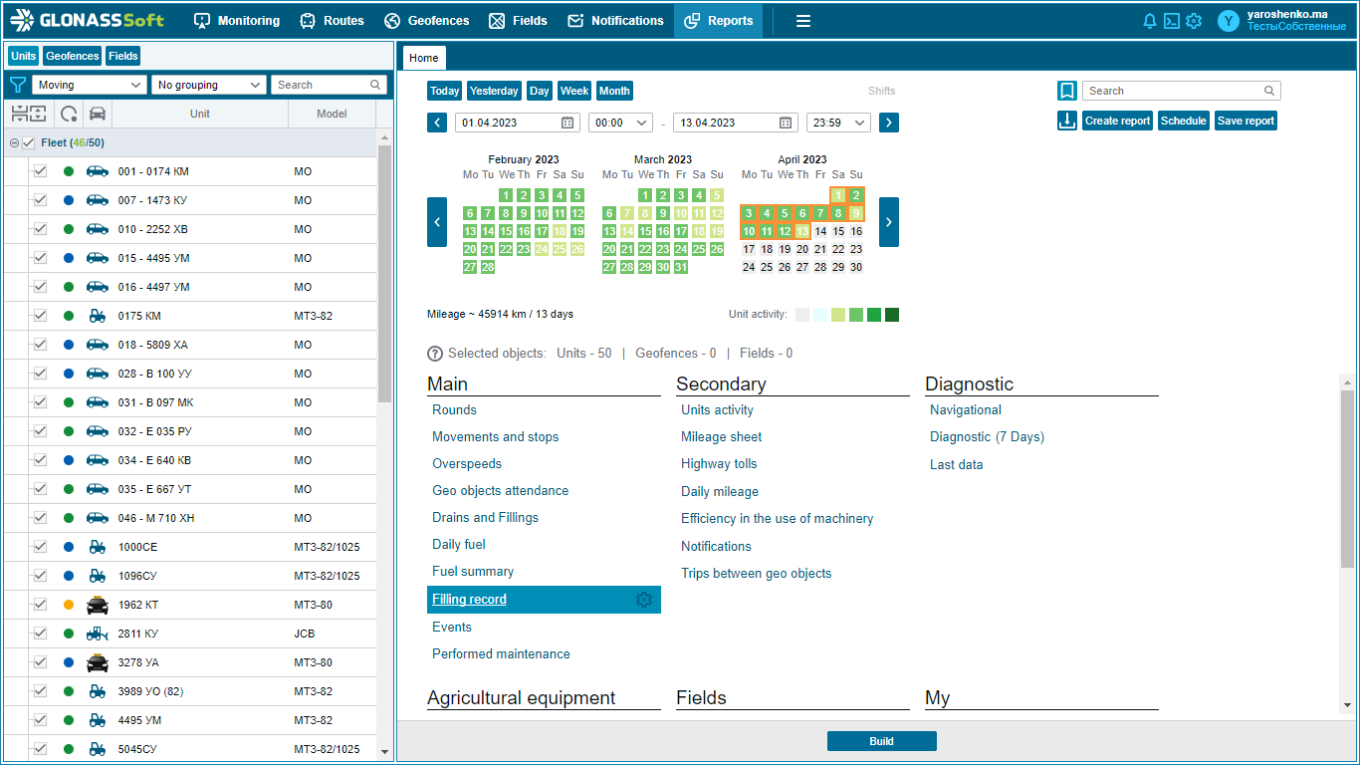Open the Monitoring menu
Image resolution: width=1360 pixels, height=765 pixels.
pos(237,21)
